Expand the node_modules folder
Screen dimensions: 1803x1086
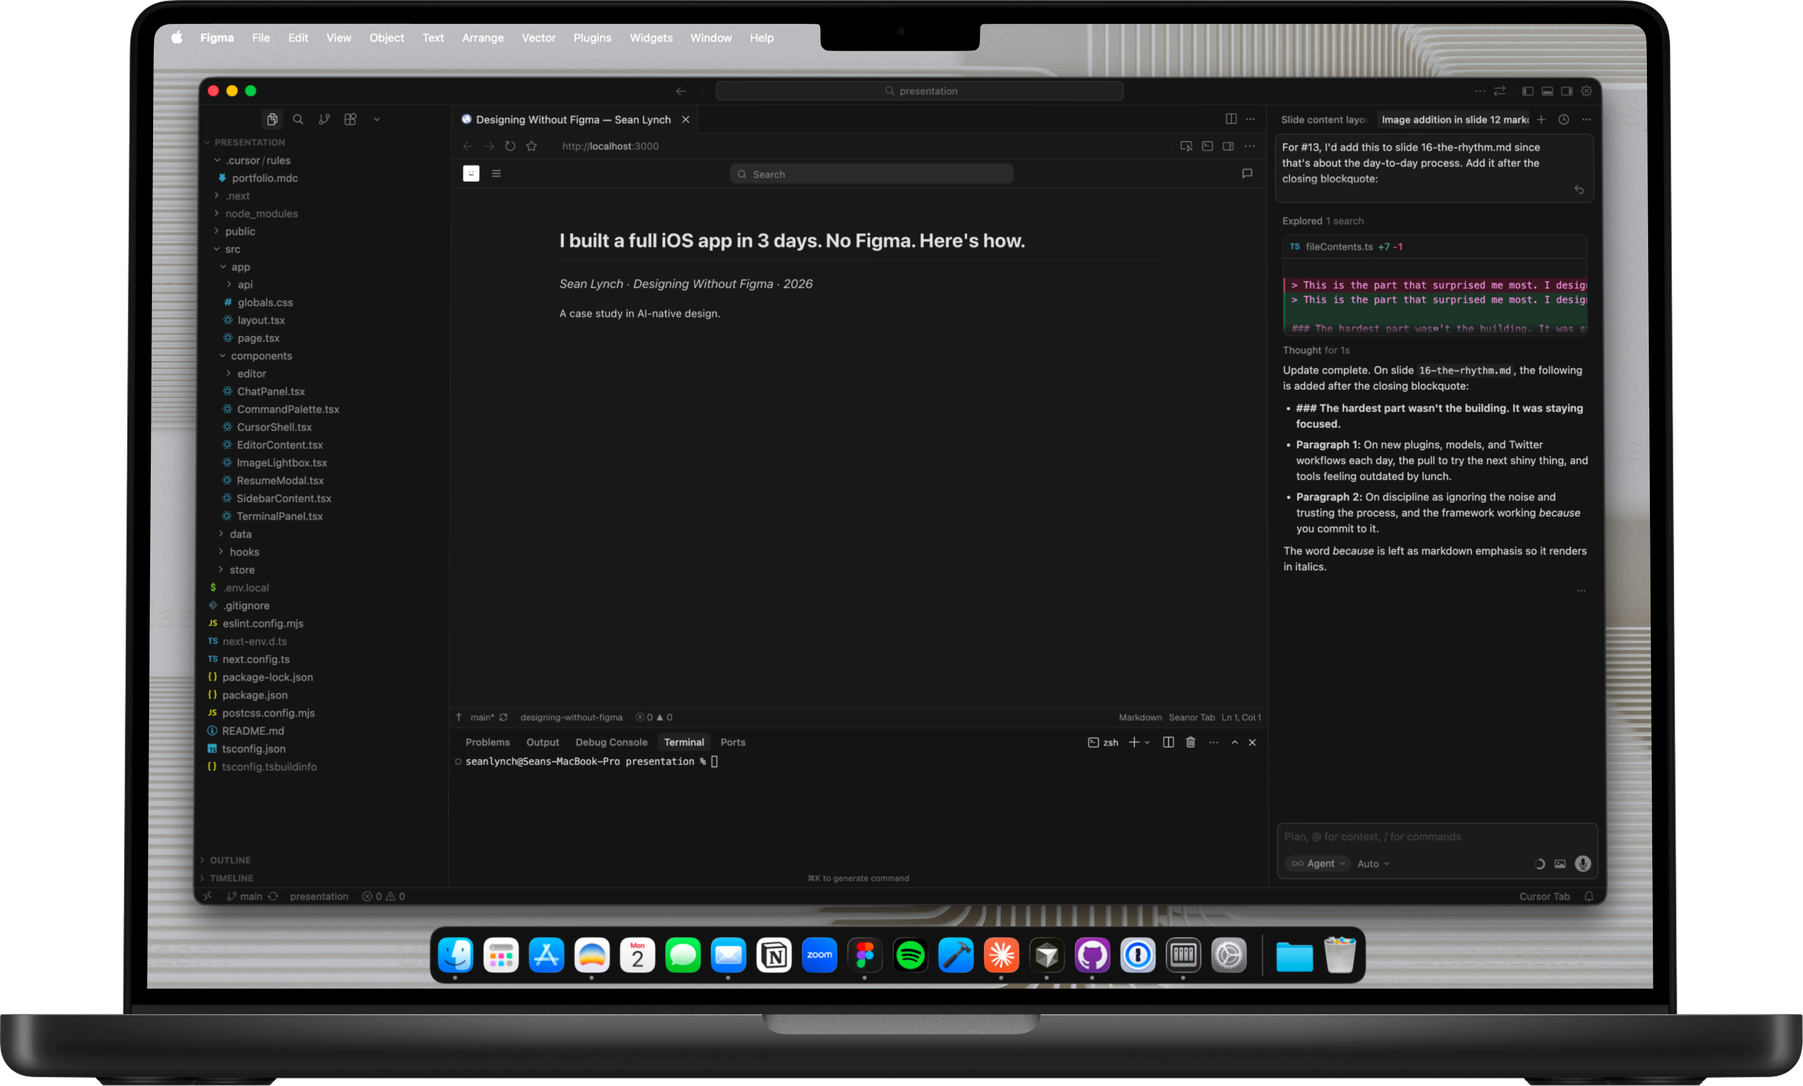pos(261,214)
